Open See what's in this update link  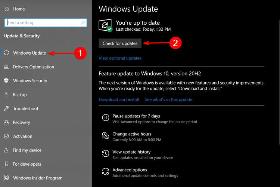pyautogui.click(x=169, y=99)
